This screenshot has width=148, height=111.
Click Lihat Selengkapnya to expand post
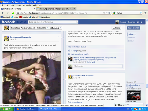[x=76, y=102]
